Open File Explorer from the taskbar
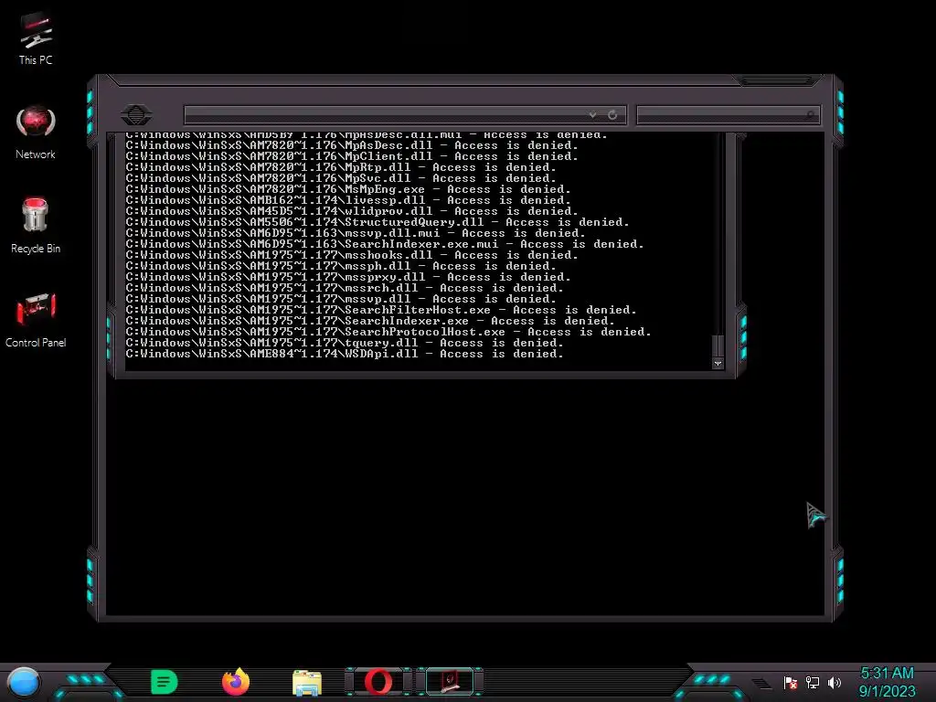Image resolution: width=936 pixels, height=702 pixels. pos(307,683)
